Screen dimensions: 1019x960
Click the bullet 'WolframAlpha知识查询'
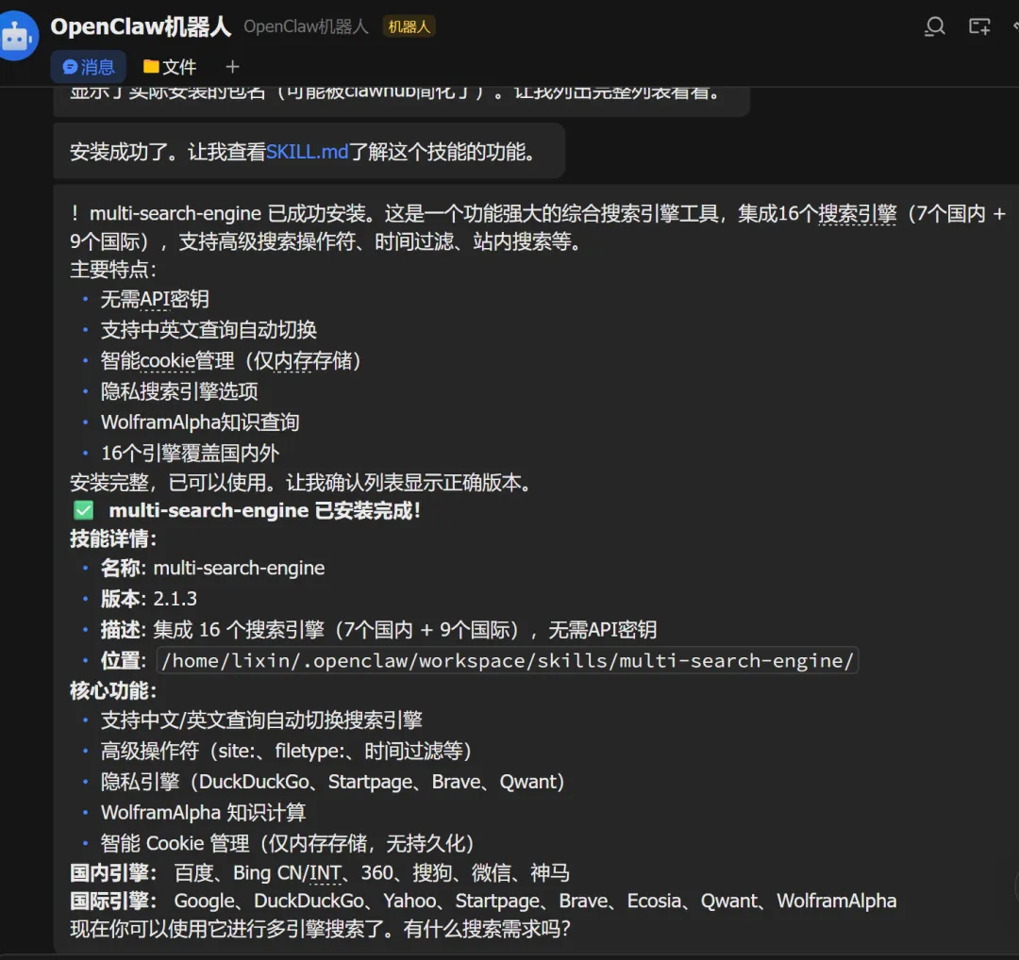coord(200,422)
